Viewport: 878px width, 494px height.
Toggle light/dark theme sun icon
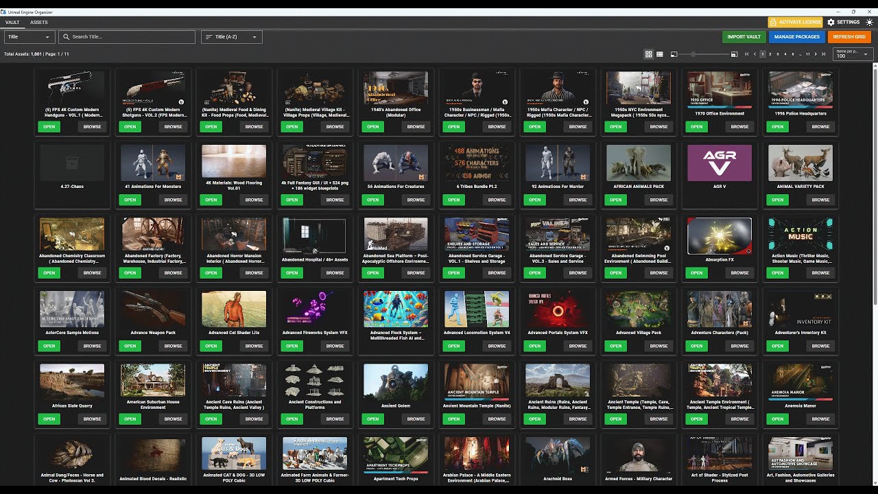click(869, 22)
